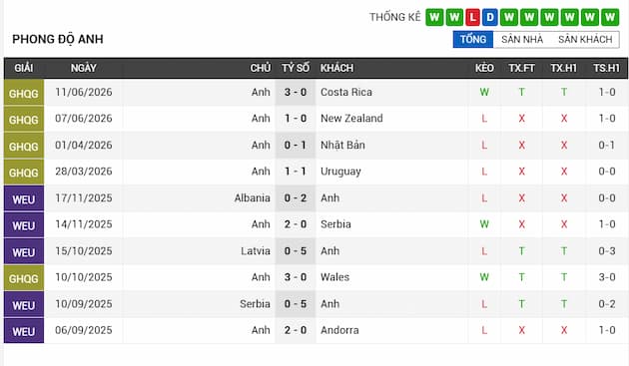Click the KÈO column header
This screenshot has height=366, width=629.
coord(484,68)
